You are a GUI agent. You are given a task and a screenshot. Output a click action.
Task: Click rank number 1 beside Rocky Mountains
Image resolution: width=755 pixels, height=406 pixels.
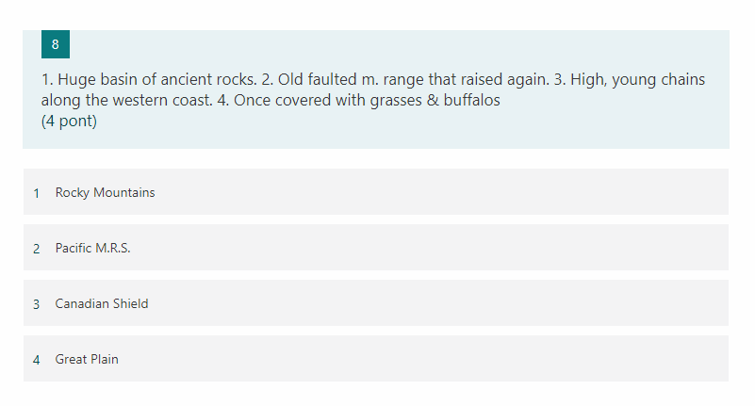[37, 192]
